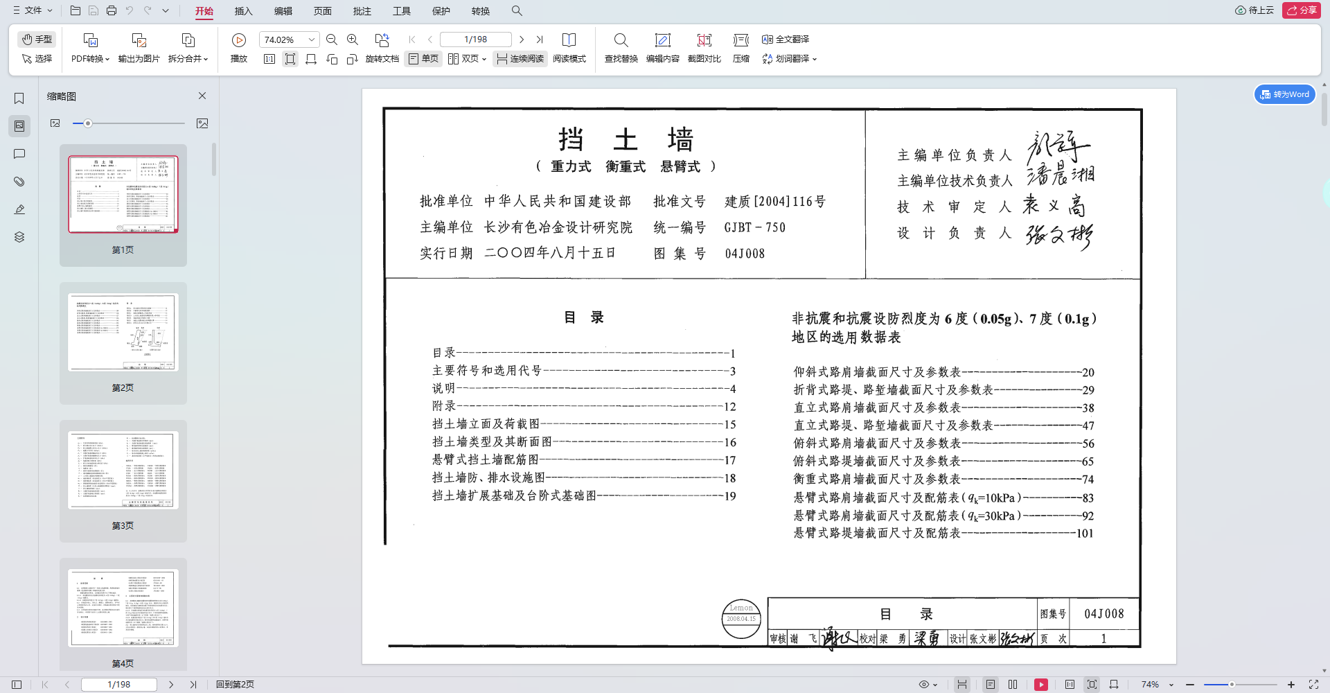The height and width of the screenshot is (693, 1330).
Task: Open the eye view options dropdown
Action: pos(928,684)
